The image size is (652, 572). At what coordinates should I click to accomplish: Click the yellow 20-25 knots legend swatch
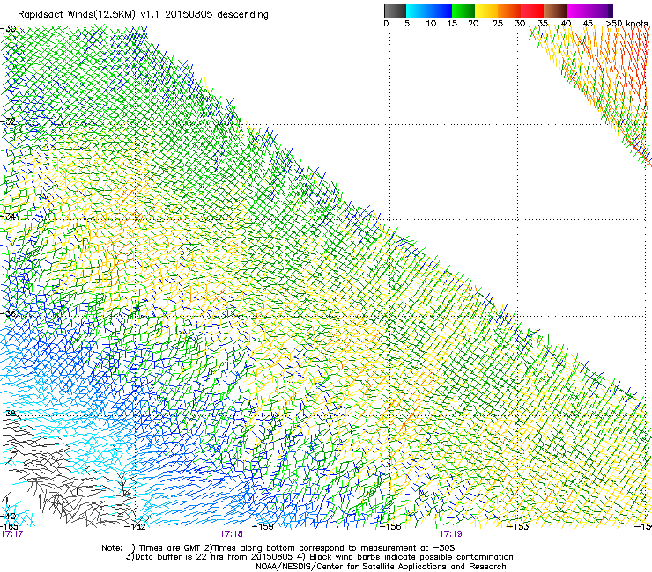(x=486, y=11)
